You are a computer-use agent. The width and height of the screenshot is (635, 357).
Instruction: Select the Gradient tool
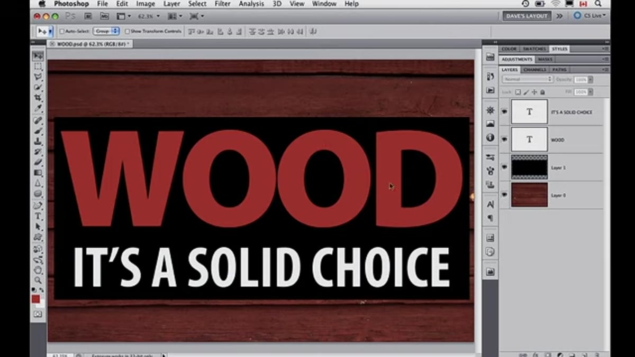click(x=38, y=173)
